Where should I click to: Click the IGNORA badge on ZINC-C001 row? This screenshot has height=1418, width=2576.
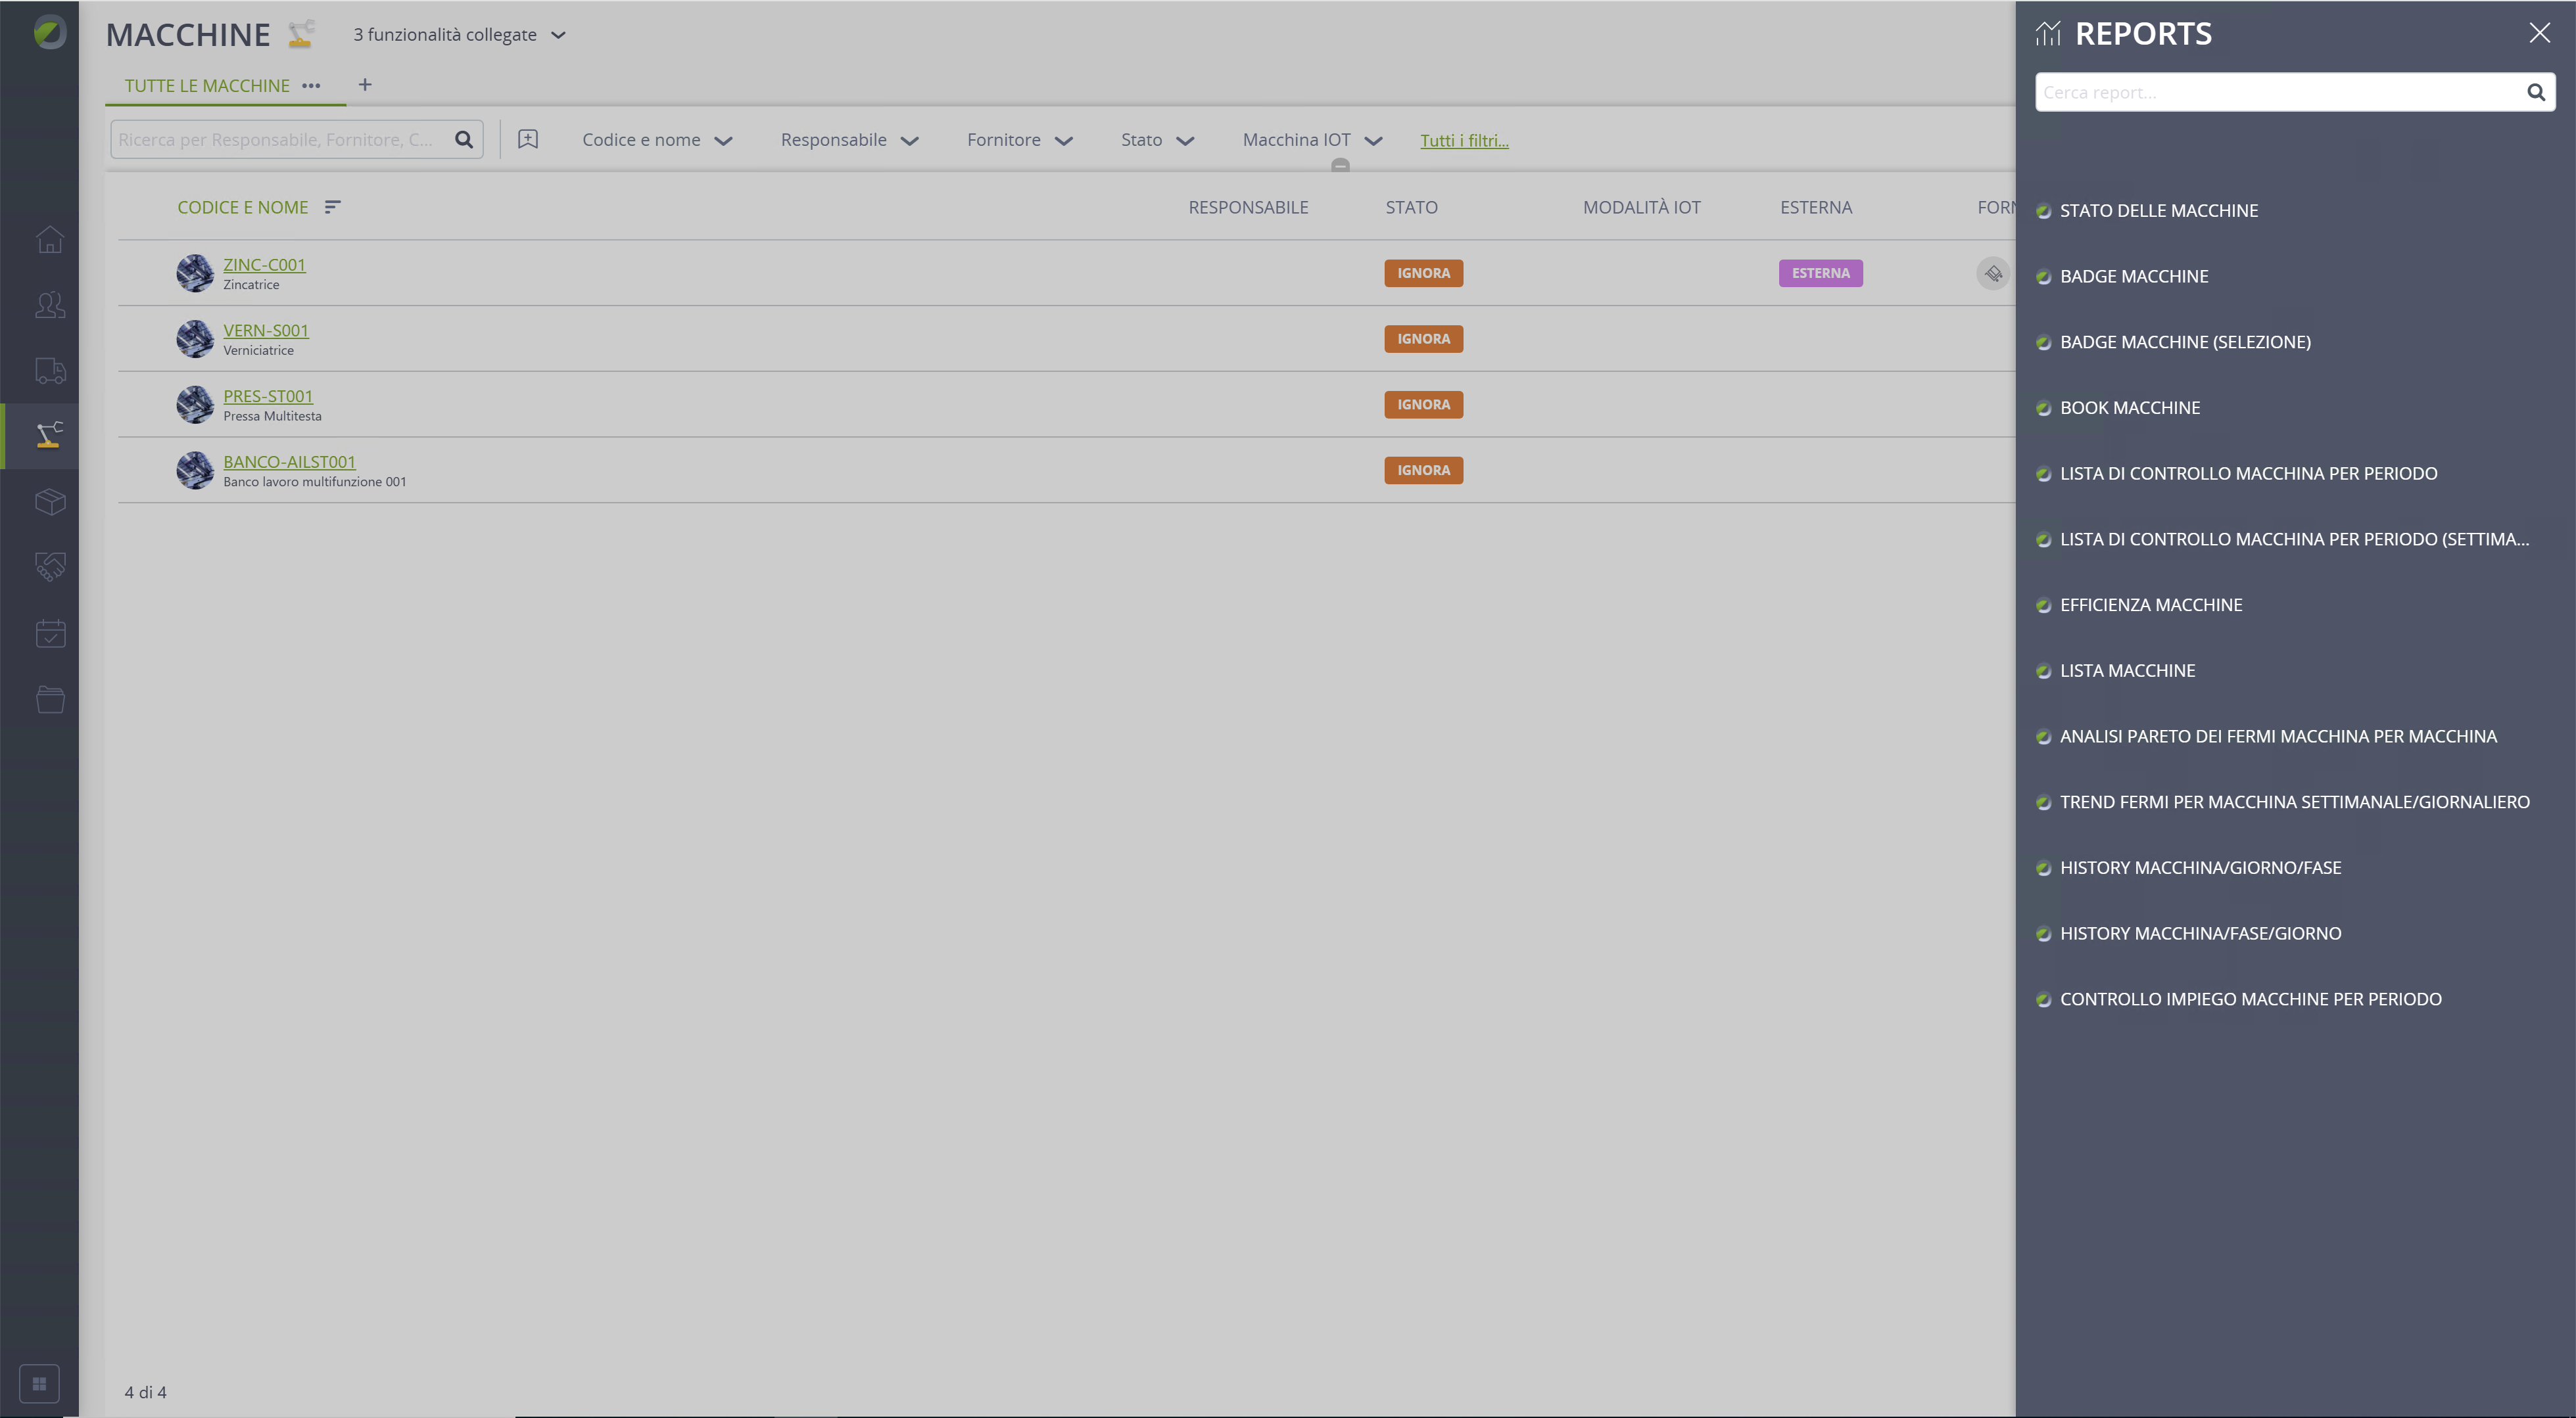(1423, 273)
